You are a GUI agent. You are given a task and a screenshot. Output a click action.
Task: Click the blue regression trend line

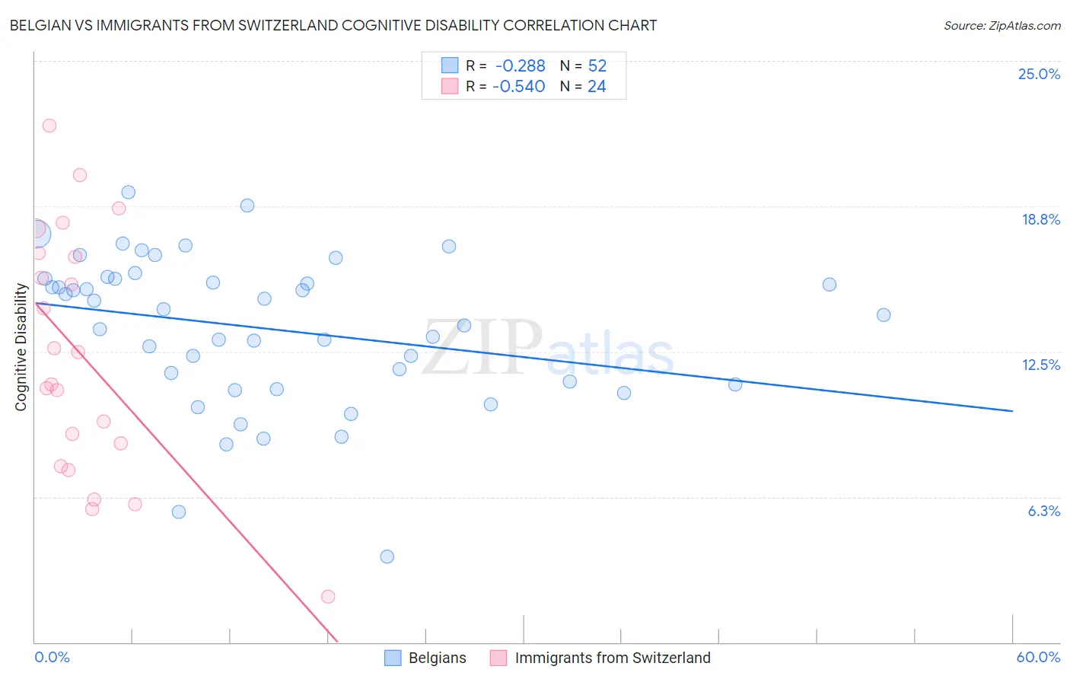pos(524,357)
